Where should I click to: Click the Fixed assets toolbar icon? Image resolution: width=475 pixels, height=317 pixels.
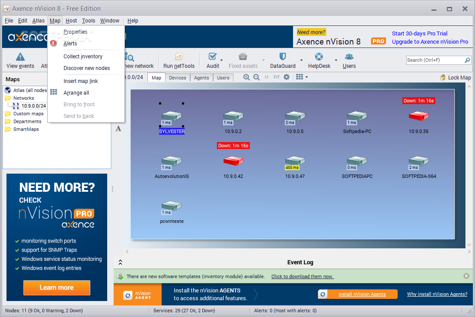pos(243,60)
